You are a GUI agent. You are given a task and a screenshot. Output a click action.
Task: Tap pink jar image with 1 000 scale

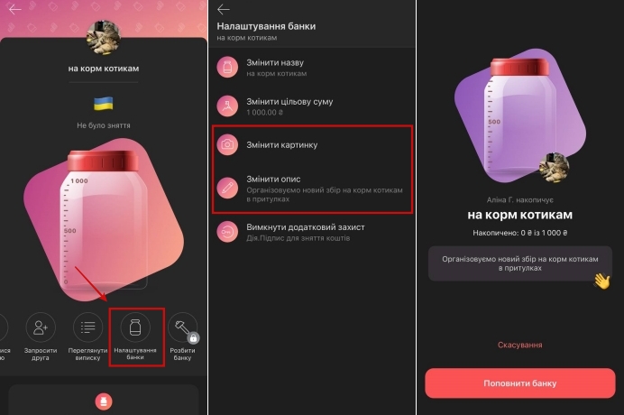pos(104,220)
